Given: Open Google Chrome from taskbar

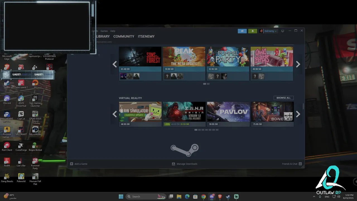Looking at the screenshot, I should (x=204, y=197).
